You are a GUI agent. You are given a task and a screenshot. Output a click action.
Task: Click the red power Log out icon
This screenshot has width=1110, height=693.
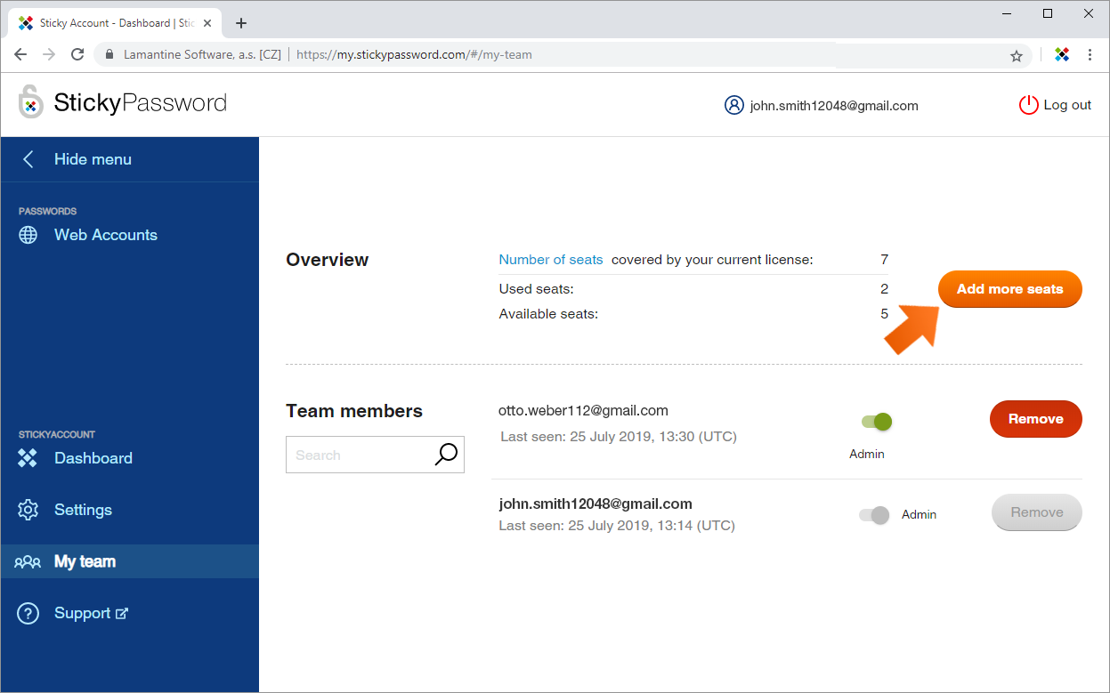coord(1028,105)
